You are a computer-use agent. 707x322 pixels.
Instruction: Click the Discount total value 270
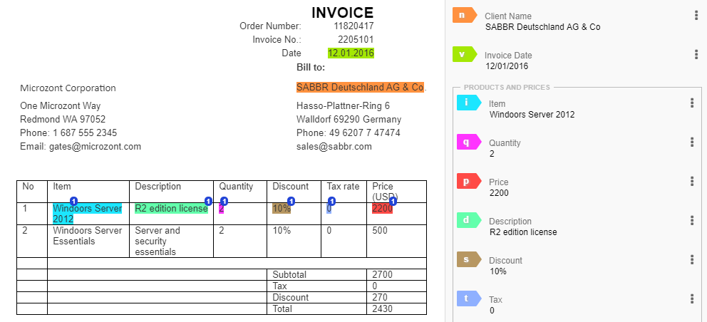380,297
